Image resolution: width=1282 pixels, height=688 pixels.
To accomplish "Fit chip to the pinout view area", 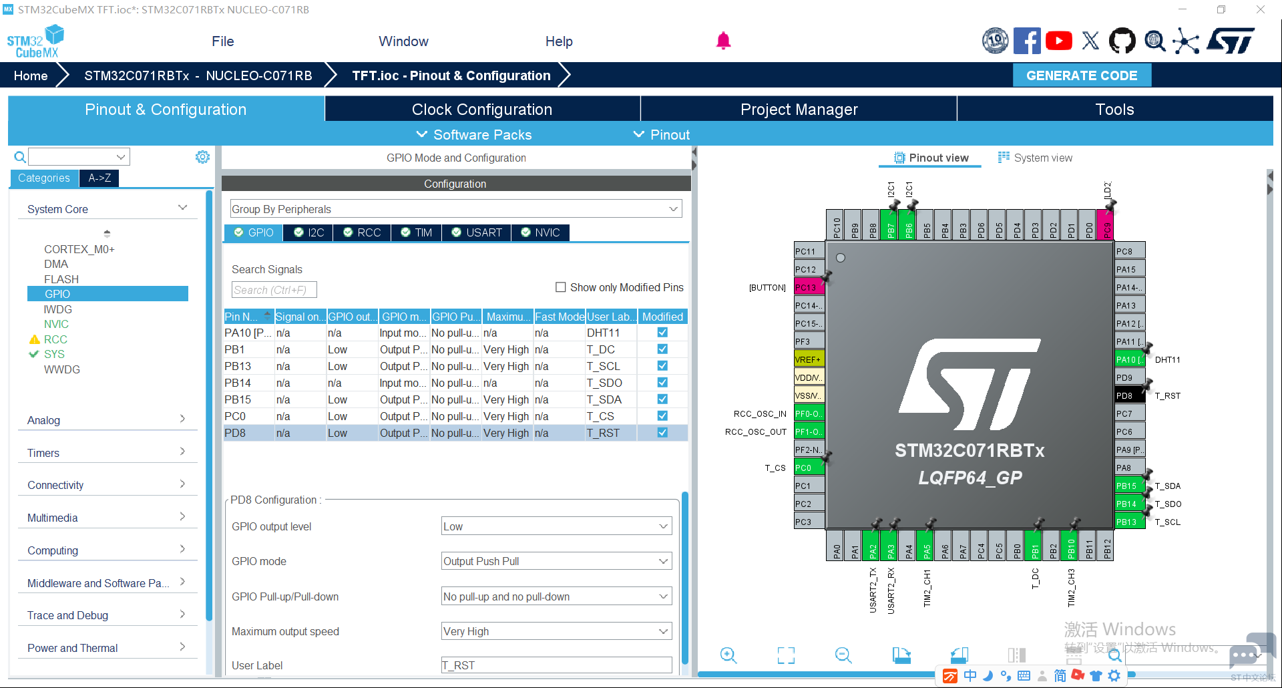I will [x=786, y=655].
